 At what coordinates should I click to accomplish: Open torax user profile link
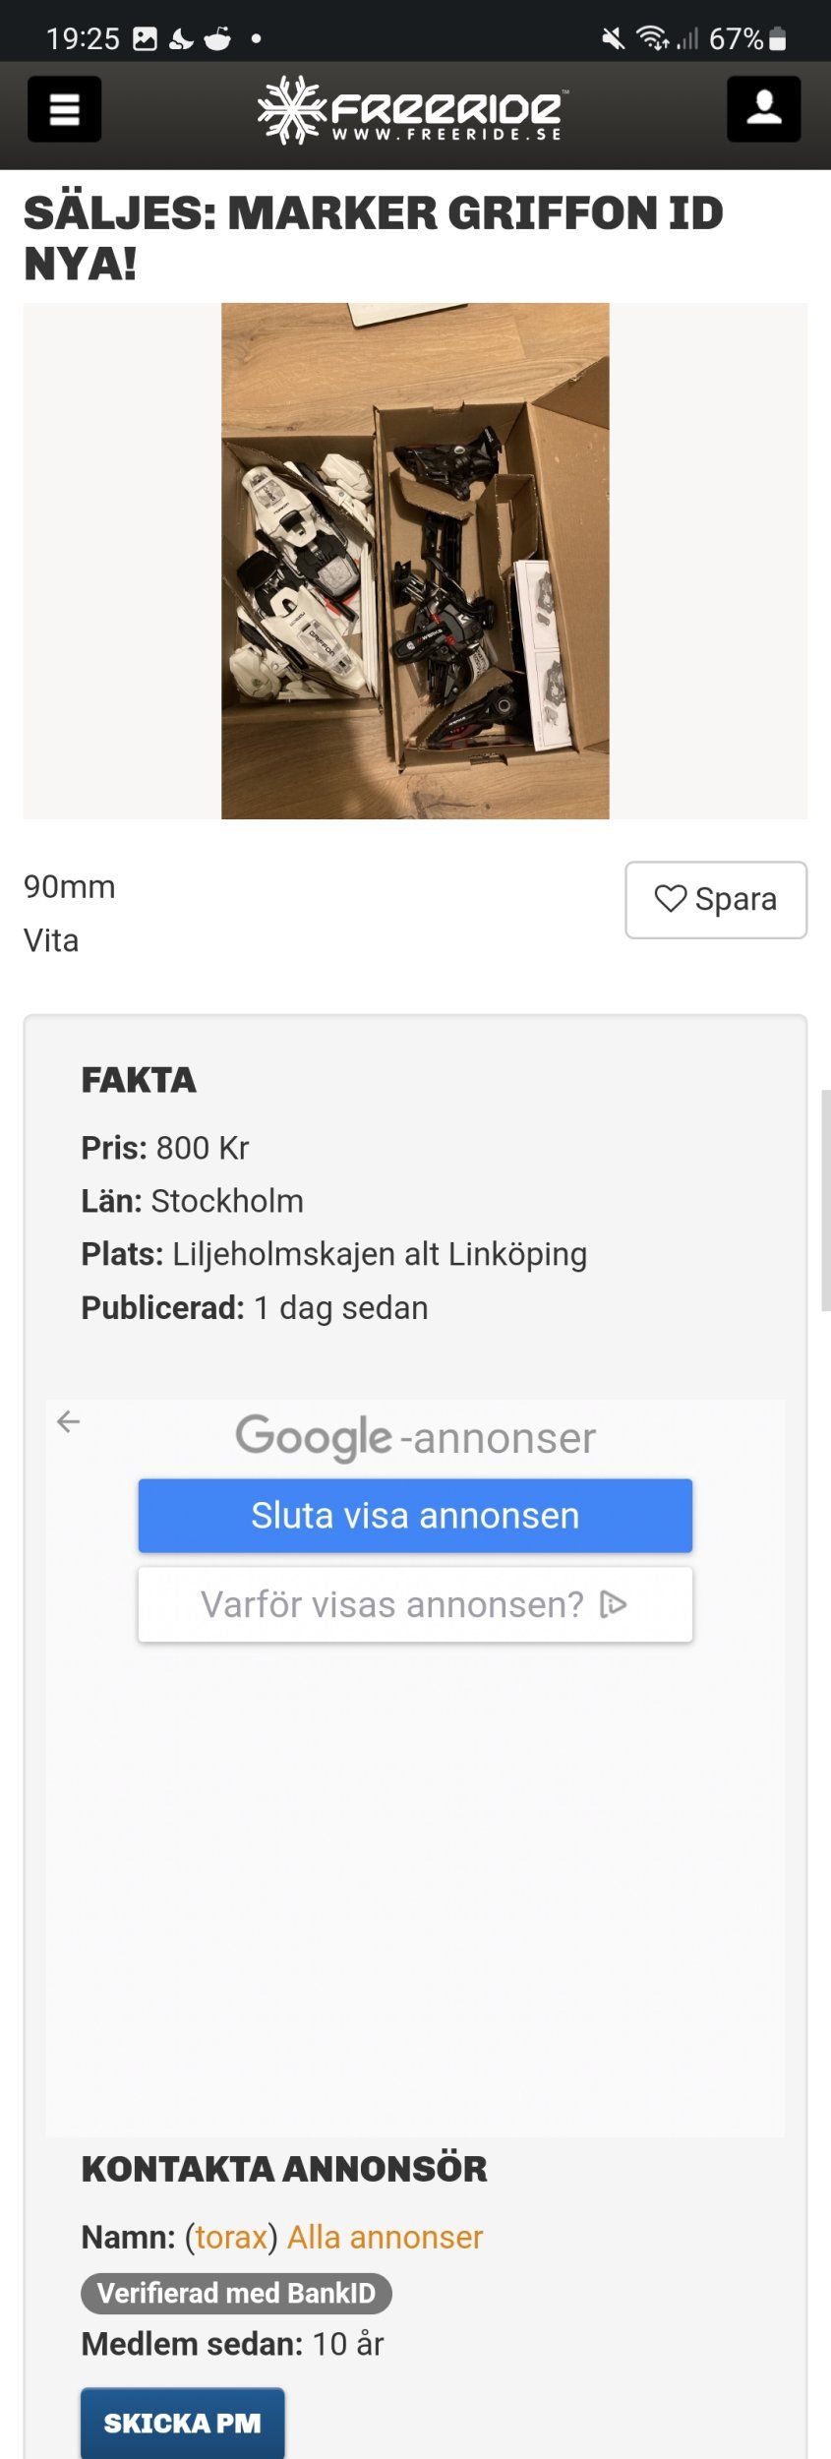[x=231, y=2237]
